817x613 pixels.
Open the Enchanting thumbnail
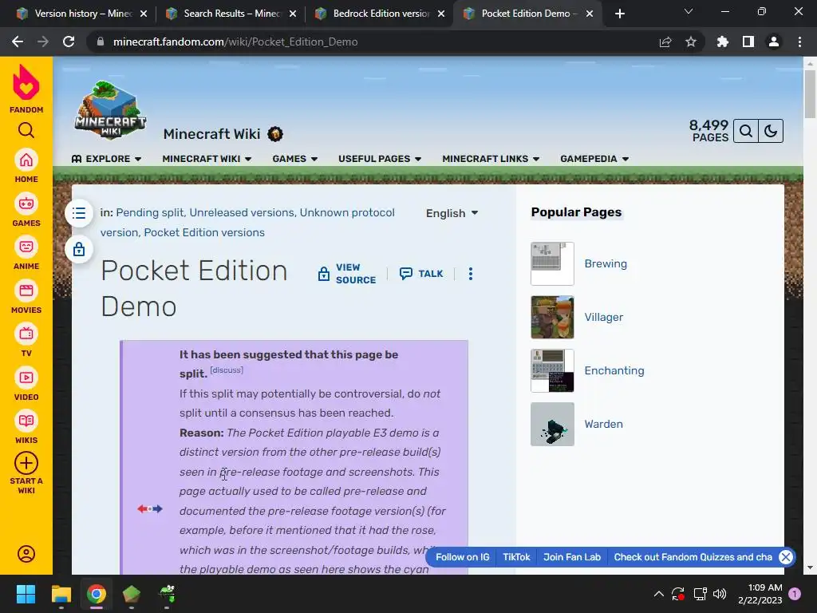552,370
